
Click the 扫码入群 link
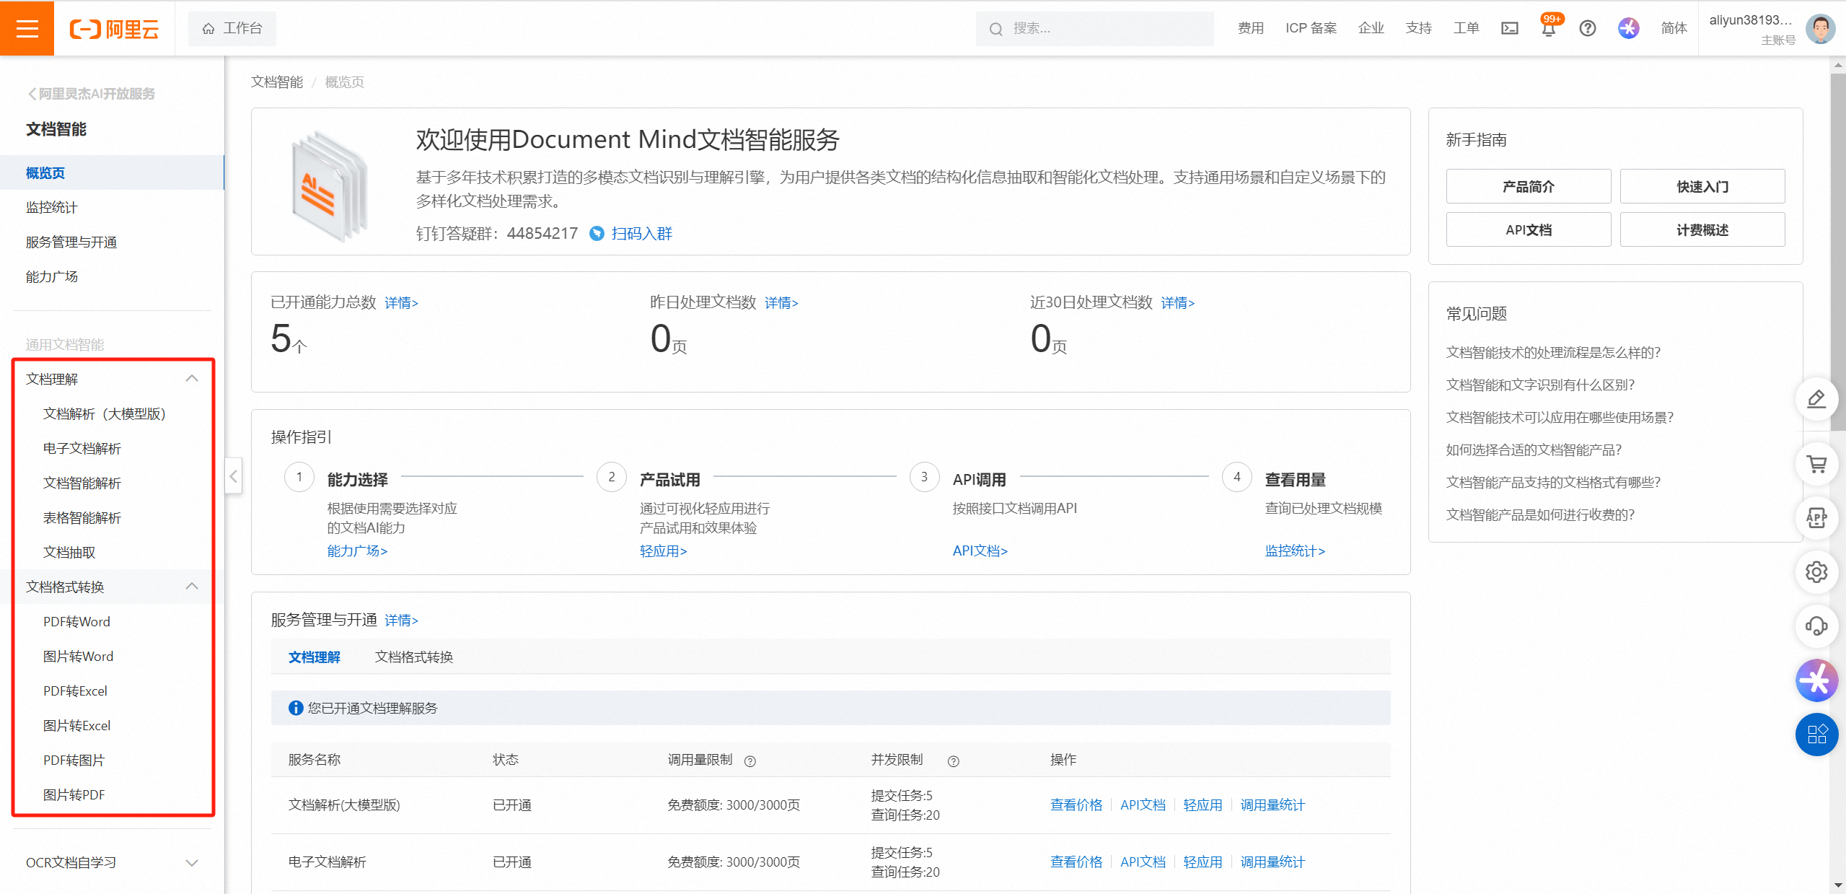pyautogui.click(x=641, y=233)
